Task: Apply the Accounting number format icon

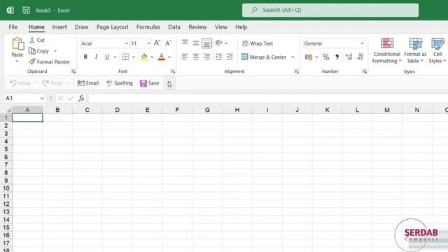Action: point(309,57)
